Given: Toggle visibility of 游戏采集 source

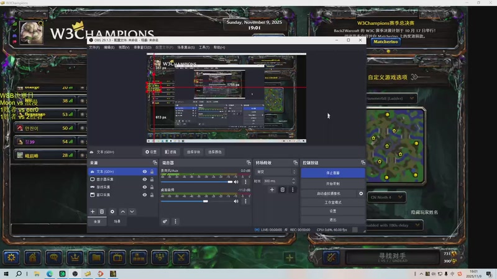Looking at the screenshot, I should pyautogui.click(x=145, y=187).
